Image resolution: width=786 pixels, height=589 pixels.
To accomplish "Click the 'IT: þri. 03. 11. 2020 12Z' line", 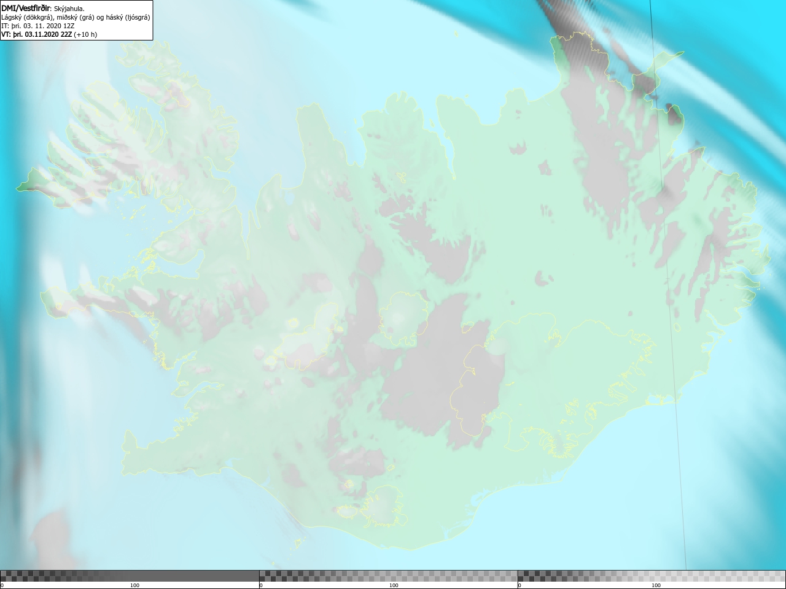I will [38, 26].
